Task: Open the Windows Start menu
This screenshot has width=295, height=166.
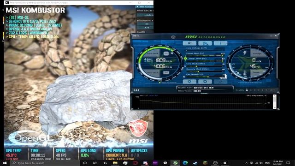Action: 5,163
